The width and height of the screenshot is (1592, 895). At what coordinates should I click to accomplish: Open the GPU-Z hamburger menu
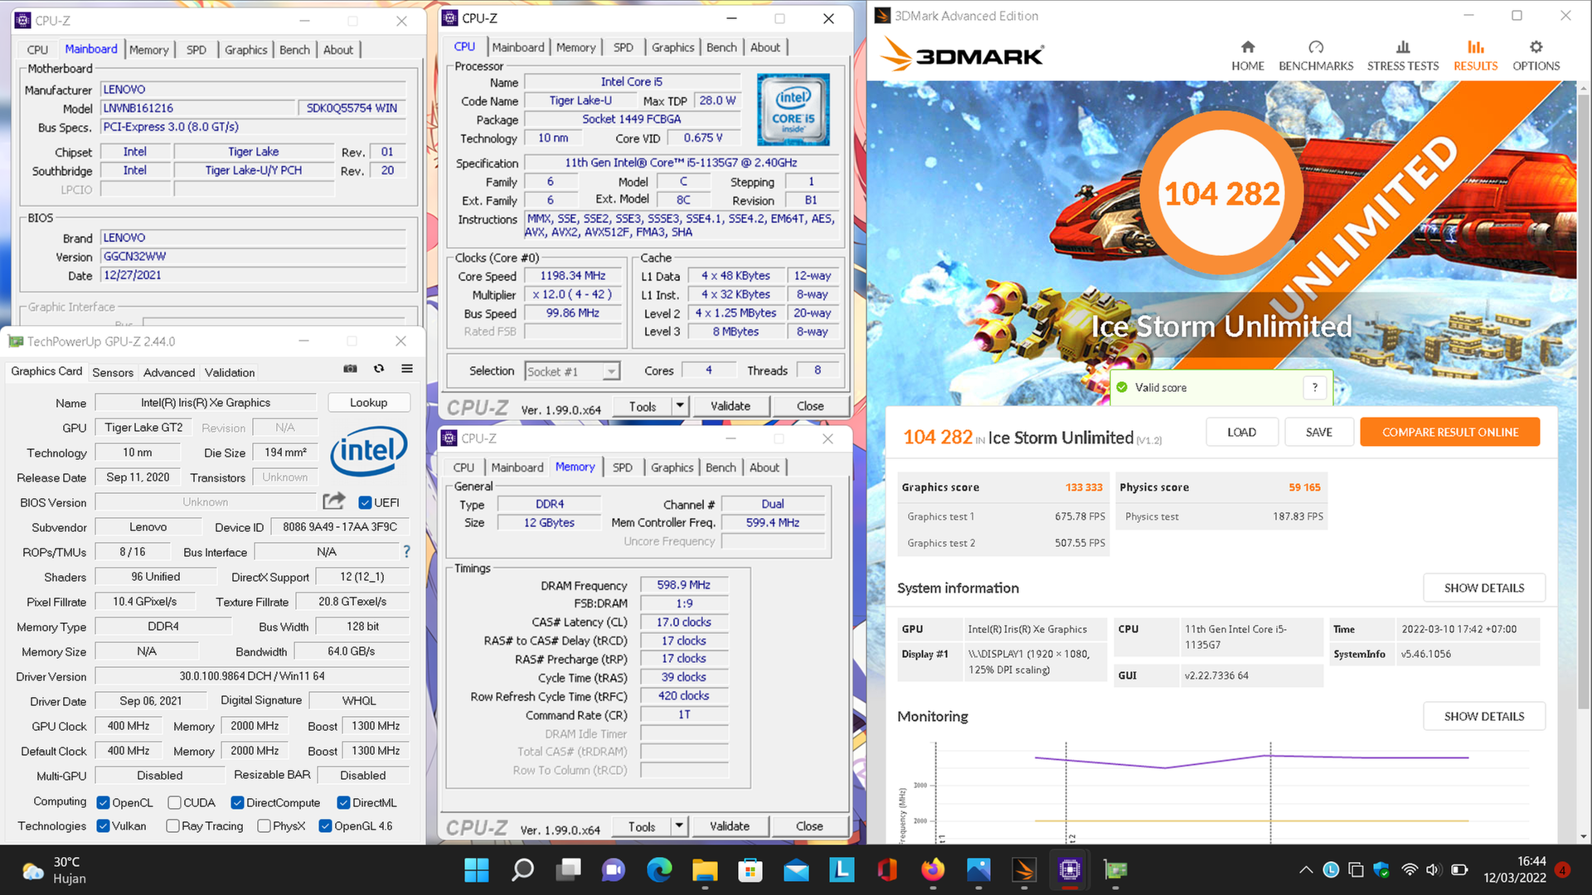(407, 369)
